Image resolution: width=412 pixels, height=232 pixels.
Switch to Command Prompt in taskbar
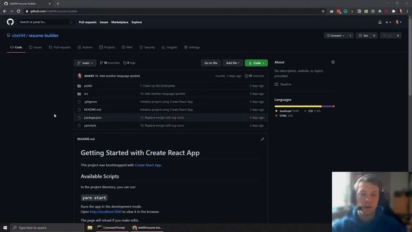point(111,227)
